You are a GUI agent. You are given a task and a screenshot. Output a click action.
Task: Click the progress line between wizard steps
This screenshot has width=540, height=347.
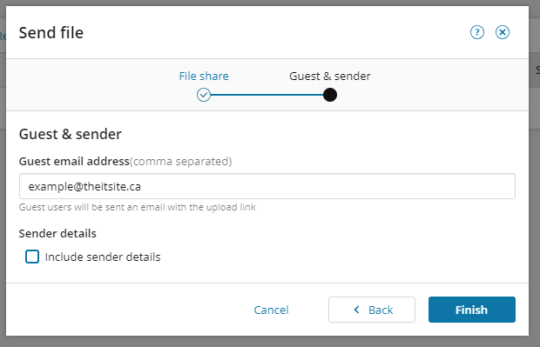267,95
